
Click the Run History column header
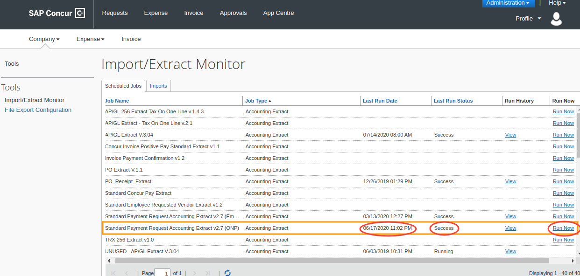[519, 101]
